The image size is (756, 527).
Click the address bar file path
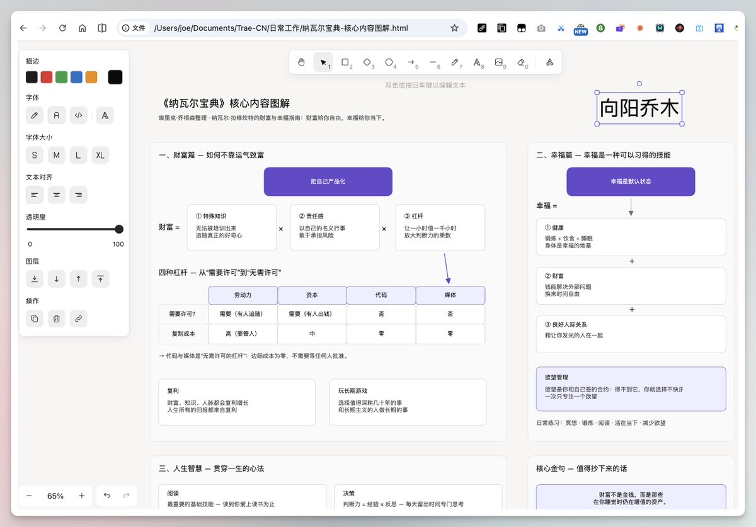click(x=281, y=28)
